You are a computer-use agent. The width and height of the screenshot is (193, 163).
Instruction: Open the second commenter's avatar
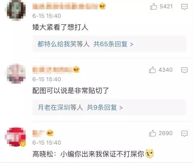click(x=16, y=74)
